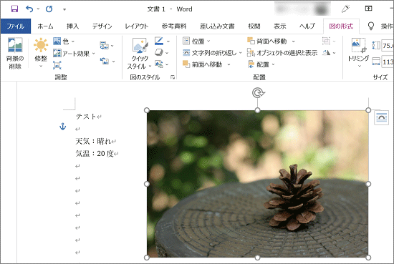This screenshot has height=264, width=394.
Task: Open the 位置 position dropdown
Action: 196,41
